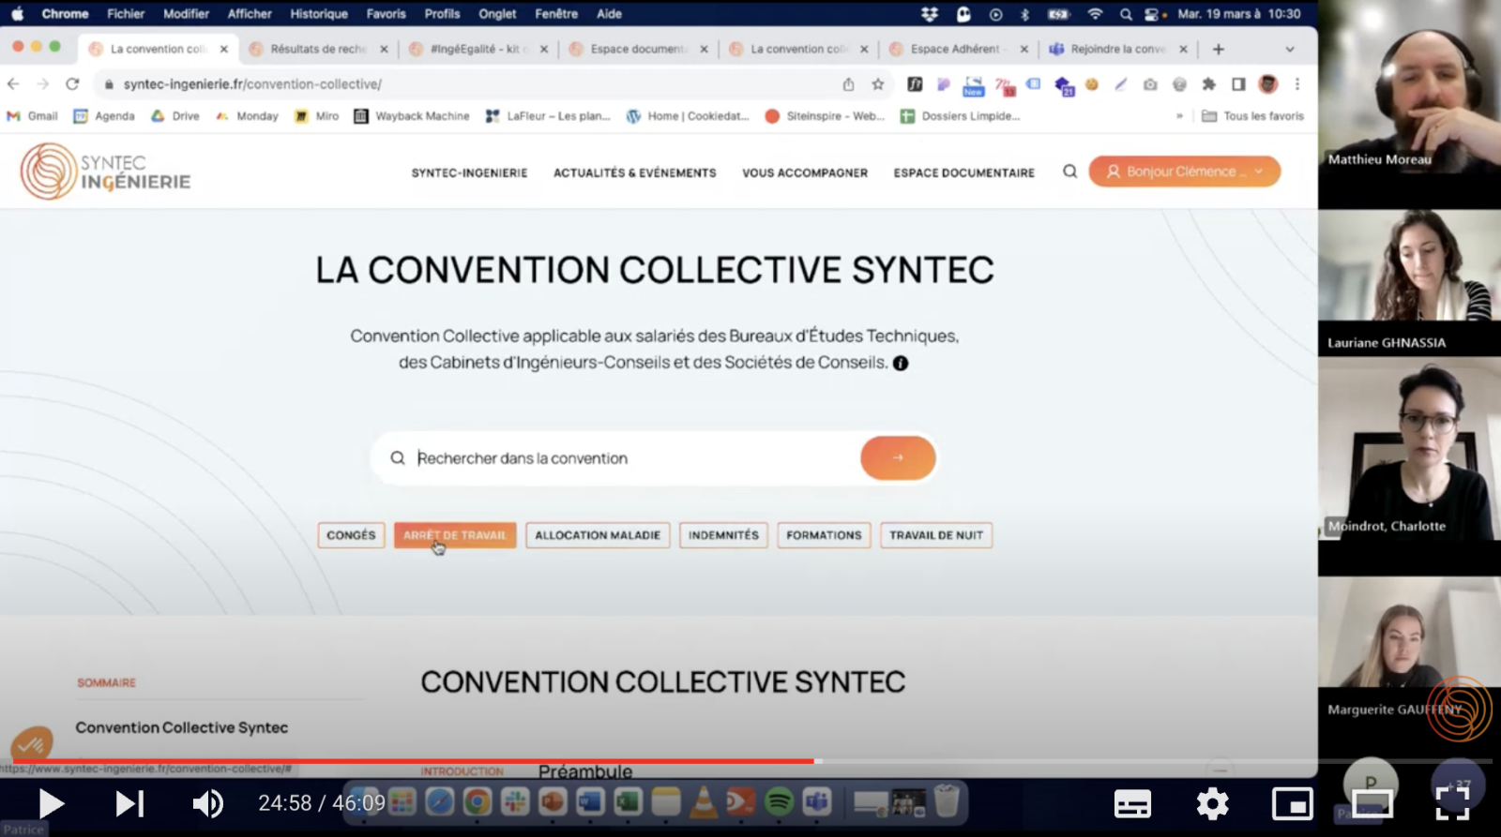Open the Teams extension icon with badge 21
The image size is (1501, 837).
(1063, 86)
